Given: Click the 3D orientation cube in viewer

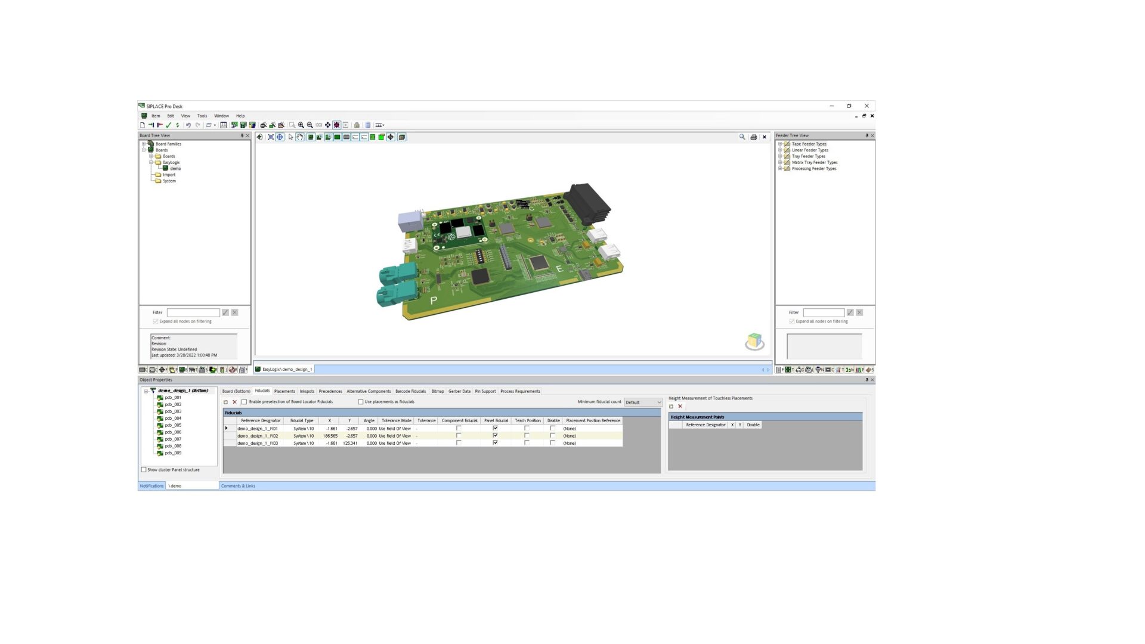Looking at the screenshot, I should (x=754, y=341).
